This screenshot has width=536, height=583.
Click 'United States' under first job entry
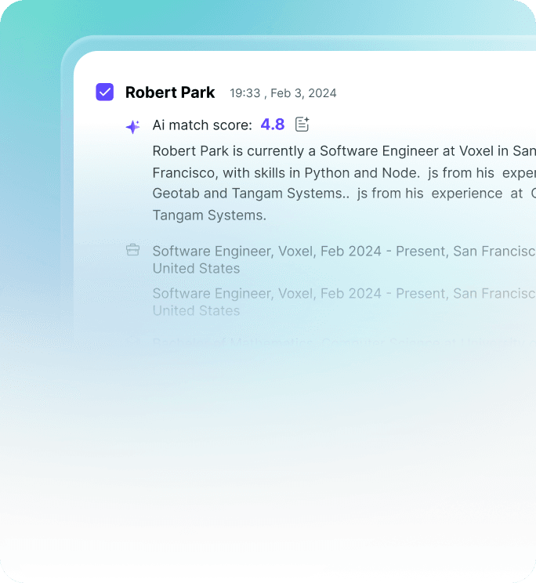[196, 269]
